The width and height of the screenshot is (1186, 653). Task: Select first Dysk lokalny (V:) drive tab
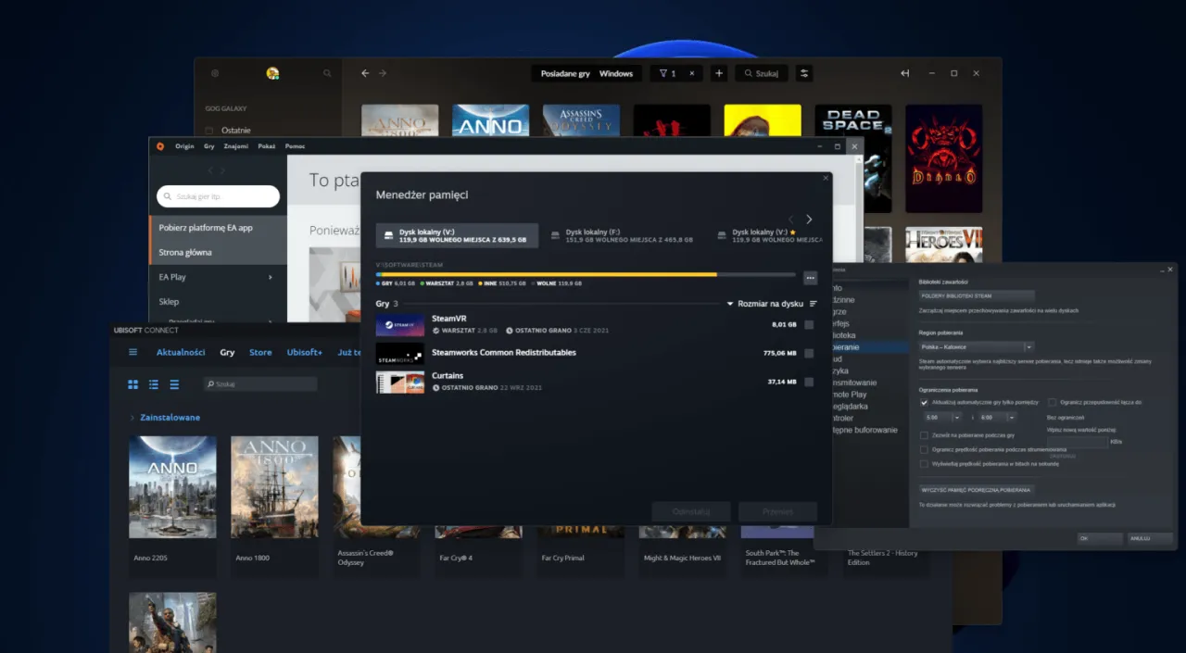click(x=457, y=235)
